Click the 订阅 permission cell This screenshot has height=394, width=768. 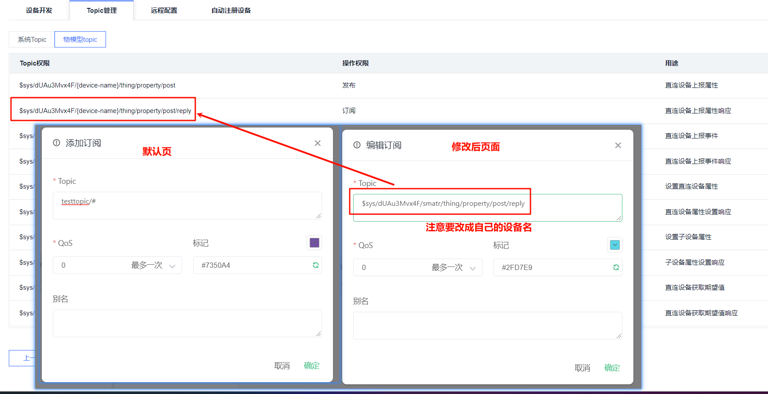tap(349, 111)
